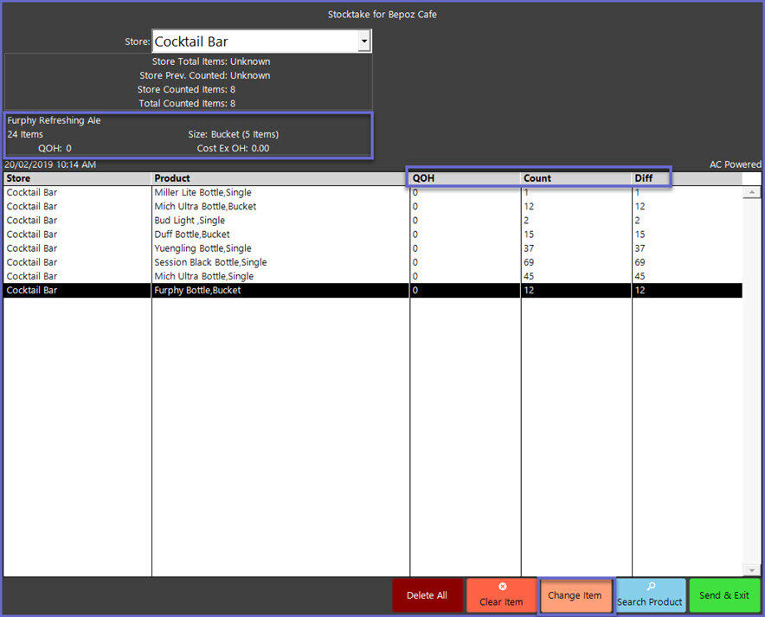
Task: Click the 20/02/2019 10:14 AM timestamp
Action: (50, 164)
